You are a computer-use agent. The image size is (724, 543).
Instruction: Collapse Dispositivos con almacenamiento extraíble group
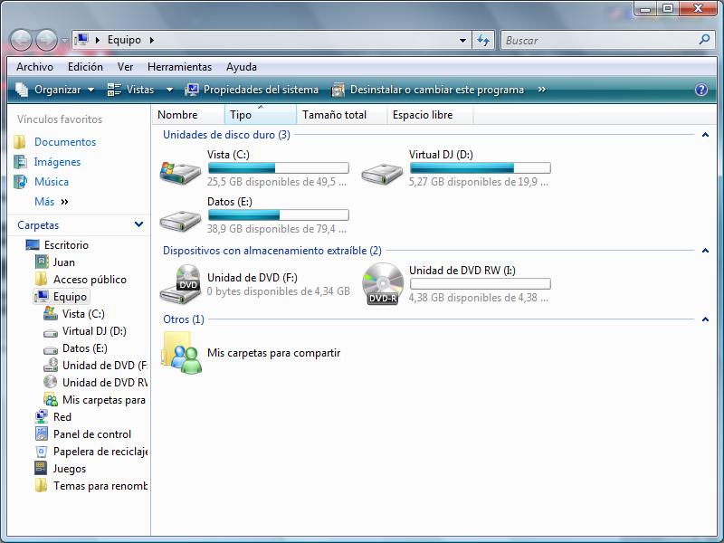[x=705, y=251]
